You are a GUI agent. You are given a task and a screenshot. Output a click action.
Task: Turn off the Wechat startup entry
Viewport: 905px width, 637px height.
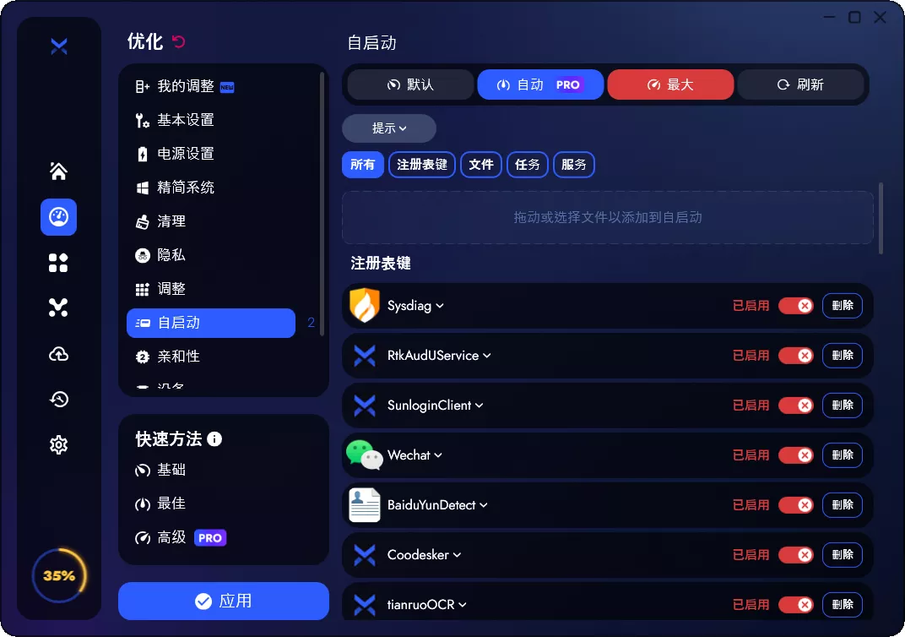[797, 455]
